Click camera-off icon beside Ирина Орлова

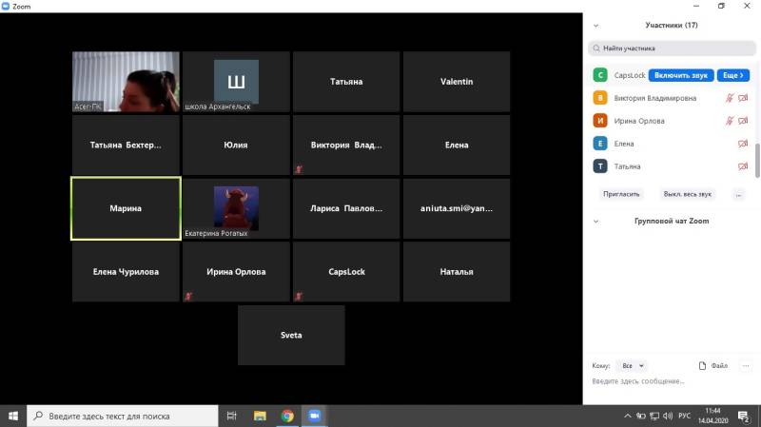[x=743, y=121]
